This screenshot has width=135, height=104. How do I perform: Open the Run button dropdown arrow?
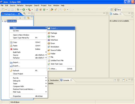tap(26, 10)
